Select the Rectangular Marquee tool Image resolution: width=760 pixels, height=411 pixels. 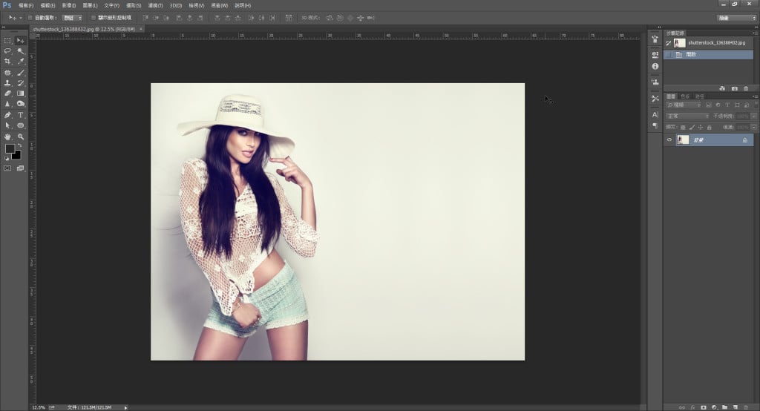(7, 40)
